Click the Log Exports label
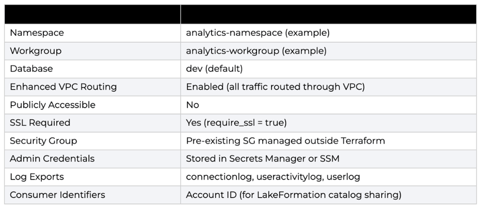Image resolution: width=481 pixels, height=208 pixels. 37,176
